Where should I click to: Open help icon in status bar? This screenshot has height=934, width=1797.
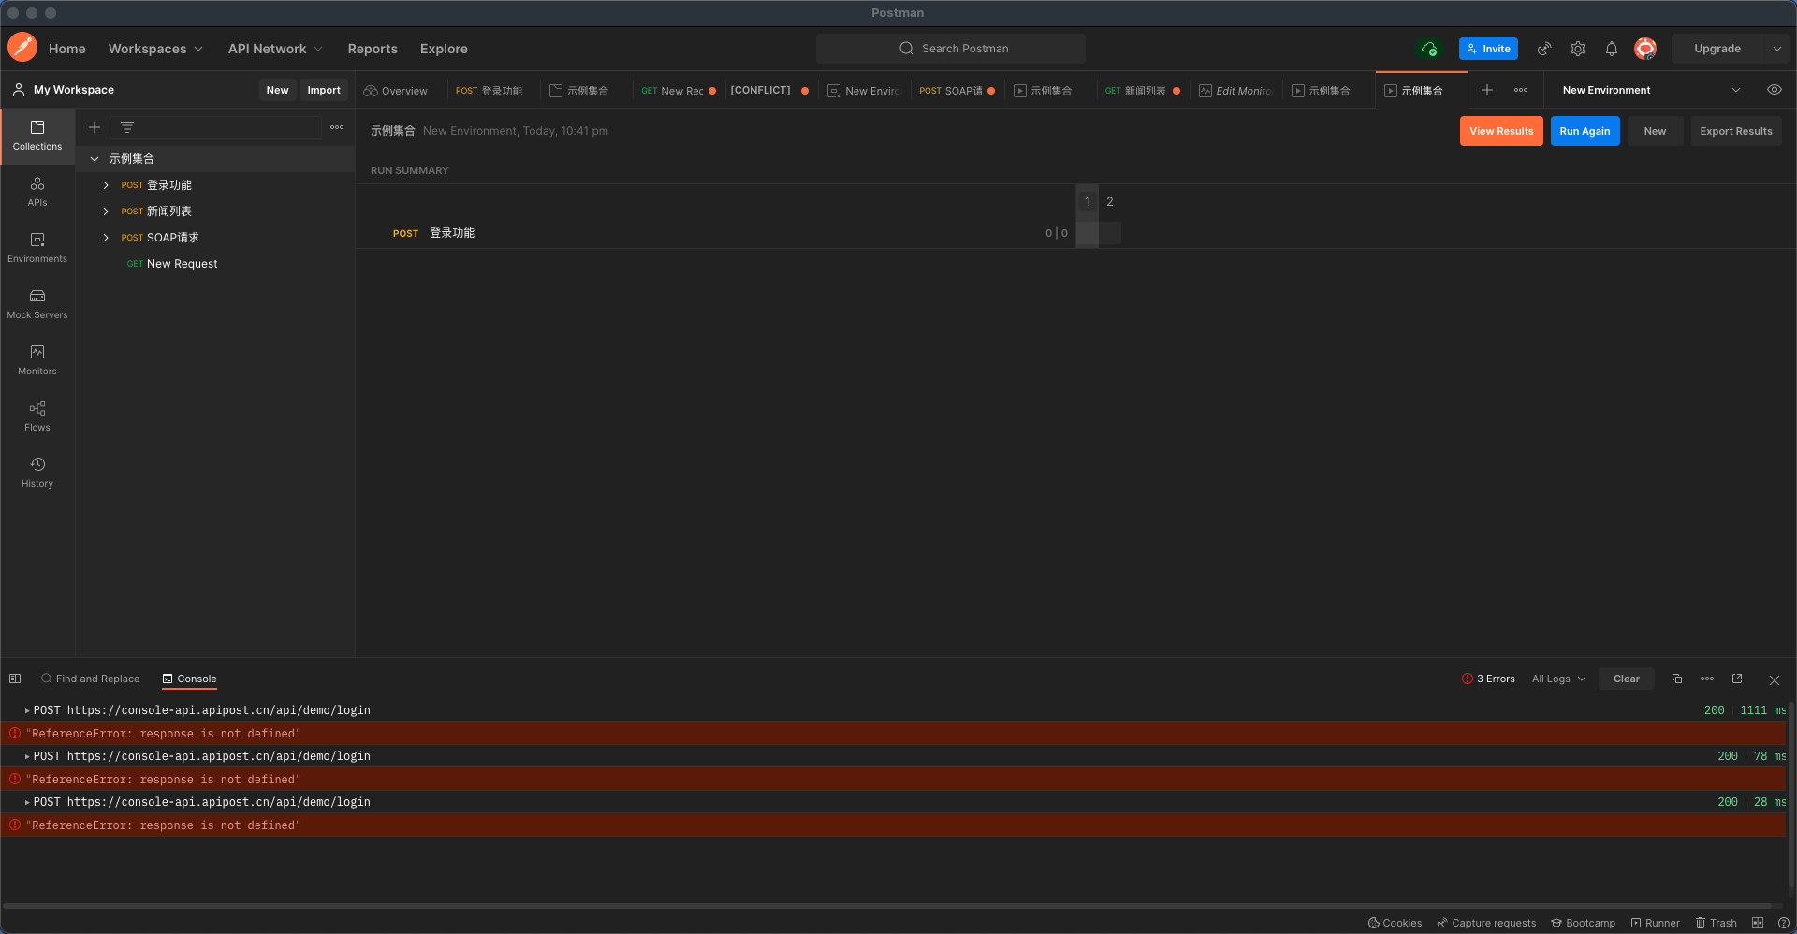(x=1784, y=923)
